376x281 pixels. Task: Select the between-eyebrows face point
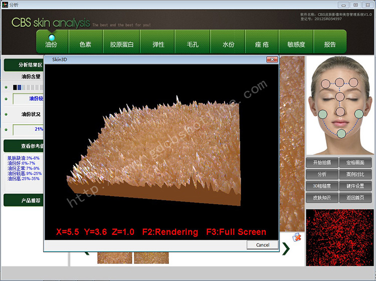tap(340, 97)
